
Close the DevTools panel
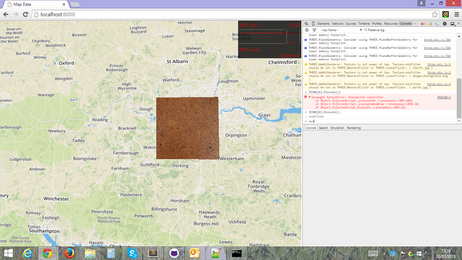(458, 24)
